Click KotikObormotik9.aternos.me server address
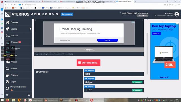 point(135,13)
